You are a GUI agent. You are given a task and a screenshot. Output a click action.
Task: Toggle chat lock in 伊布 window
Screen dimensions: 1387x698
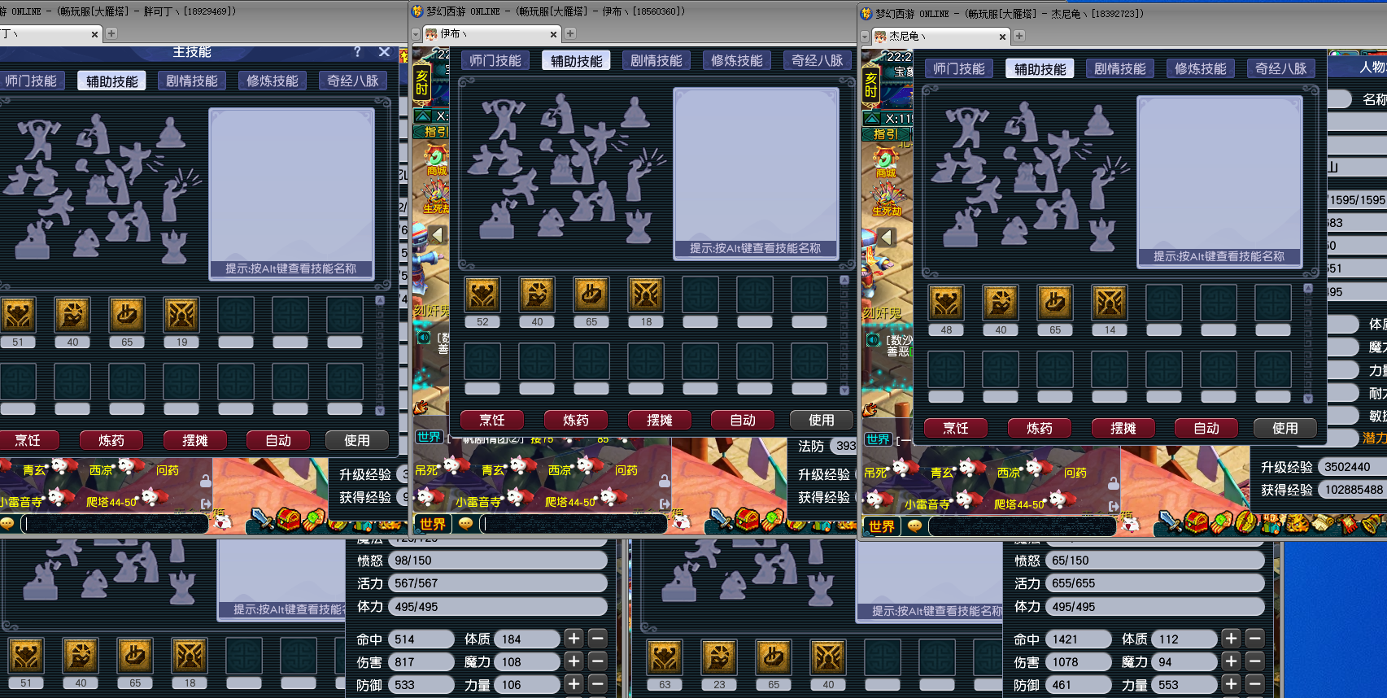[x=665, y=481]
